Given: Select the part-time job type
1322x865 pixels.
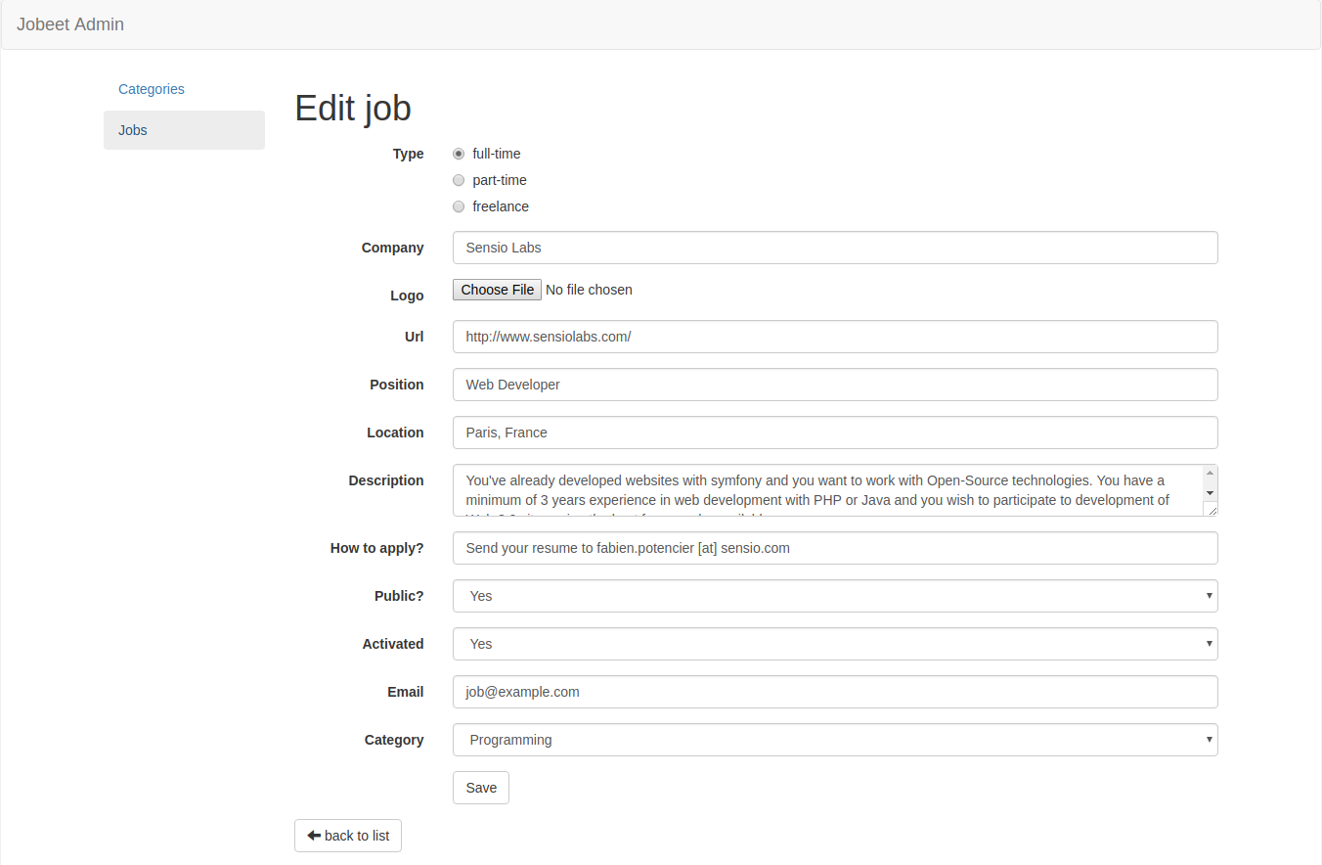Looking at the screenshot, I should coord(459,180).
